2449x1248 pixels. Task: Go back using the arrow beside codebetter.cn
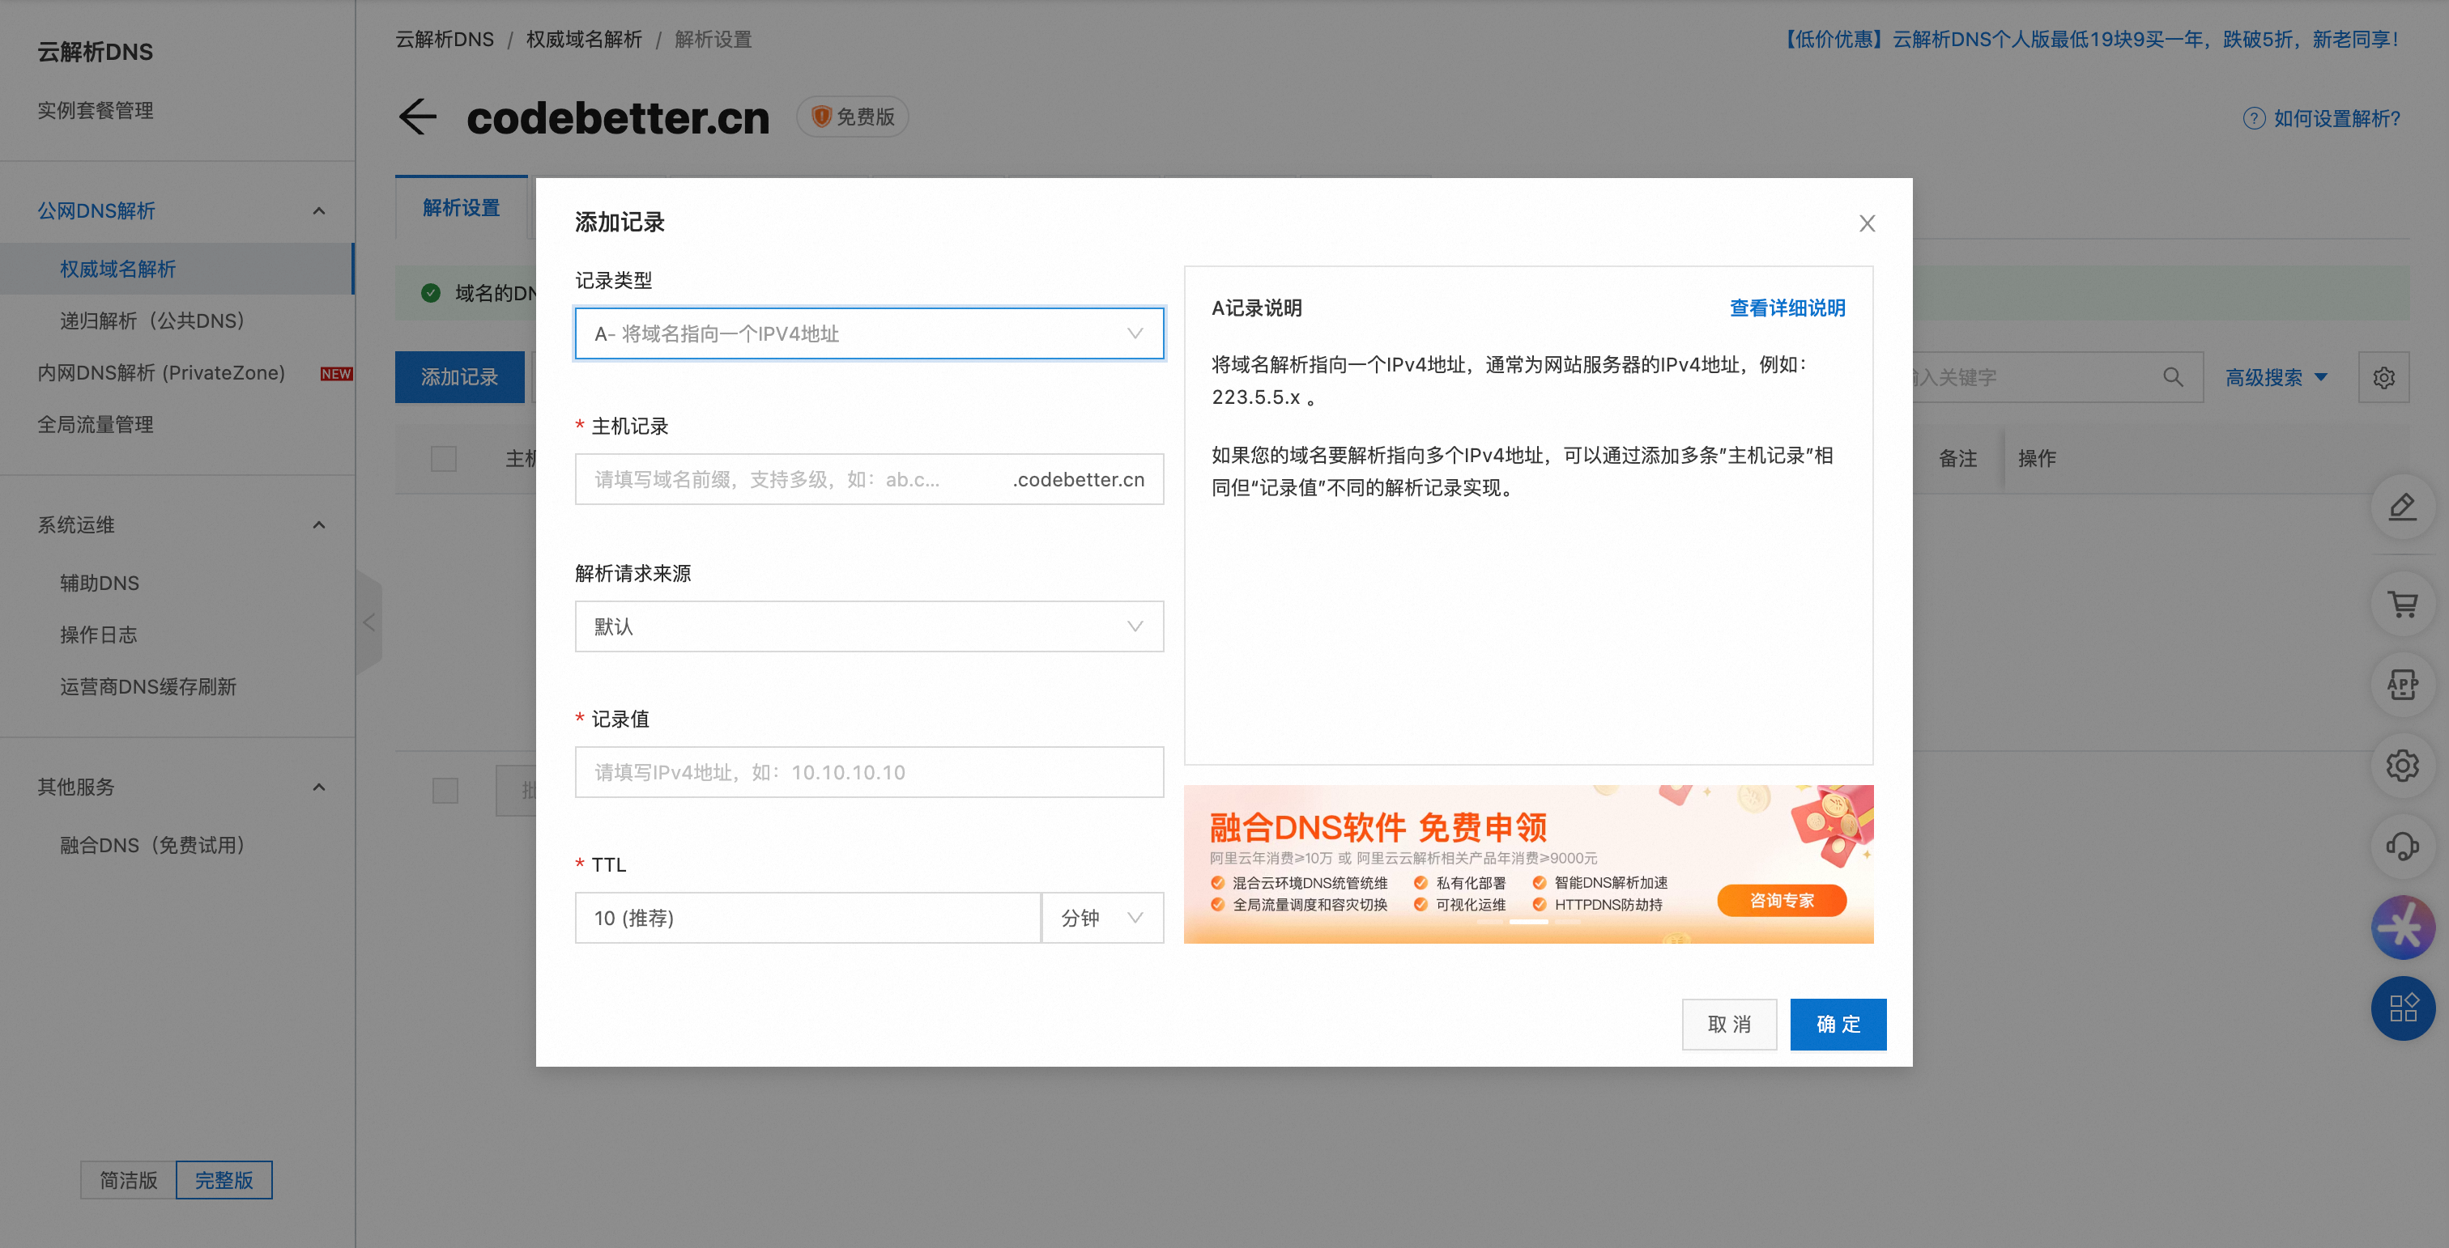coord(417,117)
